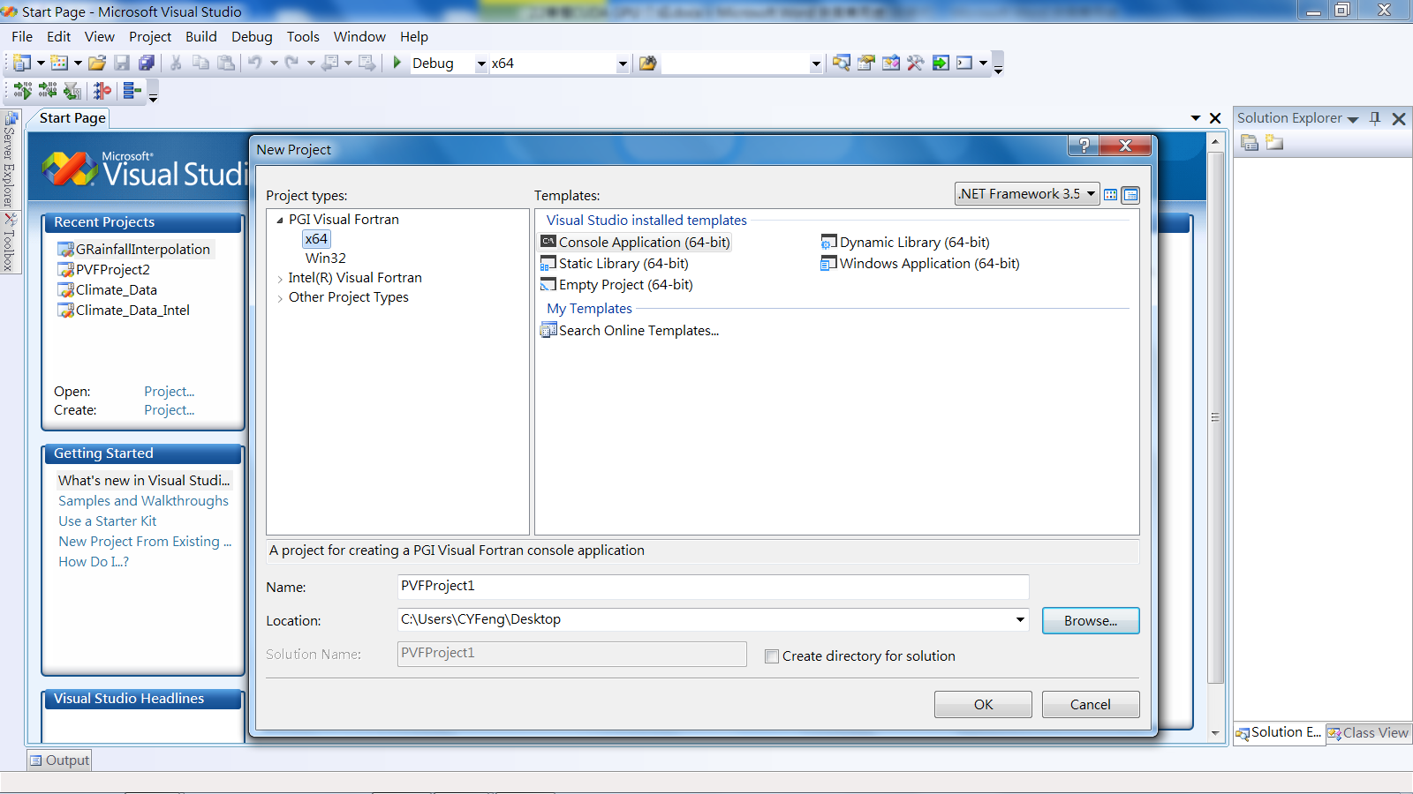Click the project Name input field
The height and width of the screenshot is (794, 1413).
(714, 587)
